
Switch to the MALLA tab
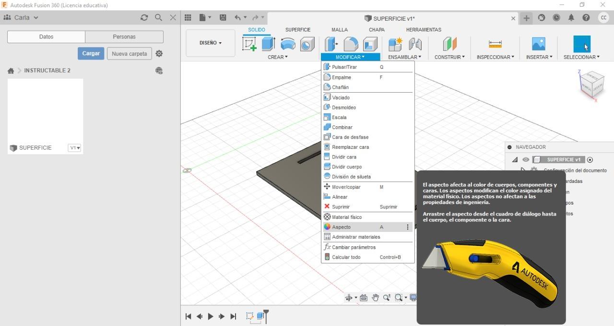click(340, 30)
